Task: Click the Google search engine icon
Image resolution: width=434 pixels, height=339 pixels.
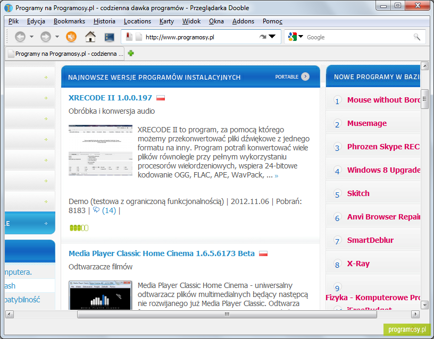Action: pos(293,37)
